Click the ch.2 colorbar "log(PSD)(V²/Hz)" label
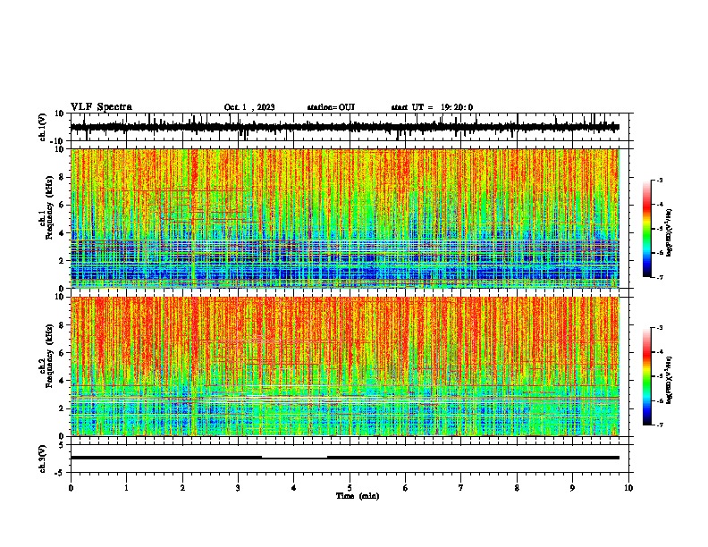This screenshot has width=708, height=547. (670, 380)
